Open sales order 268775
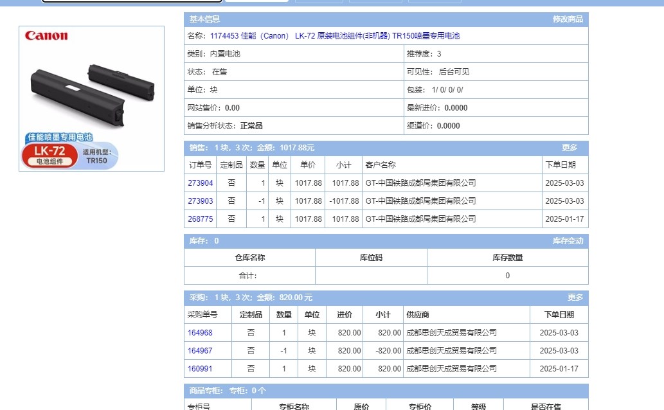Screen dimensions: 664x410 coord(201,219)
